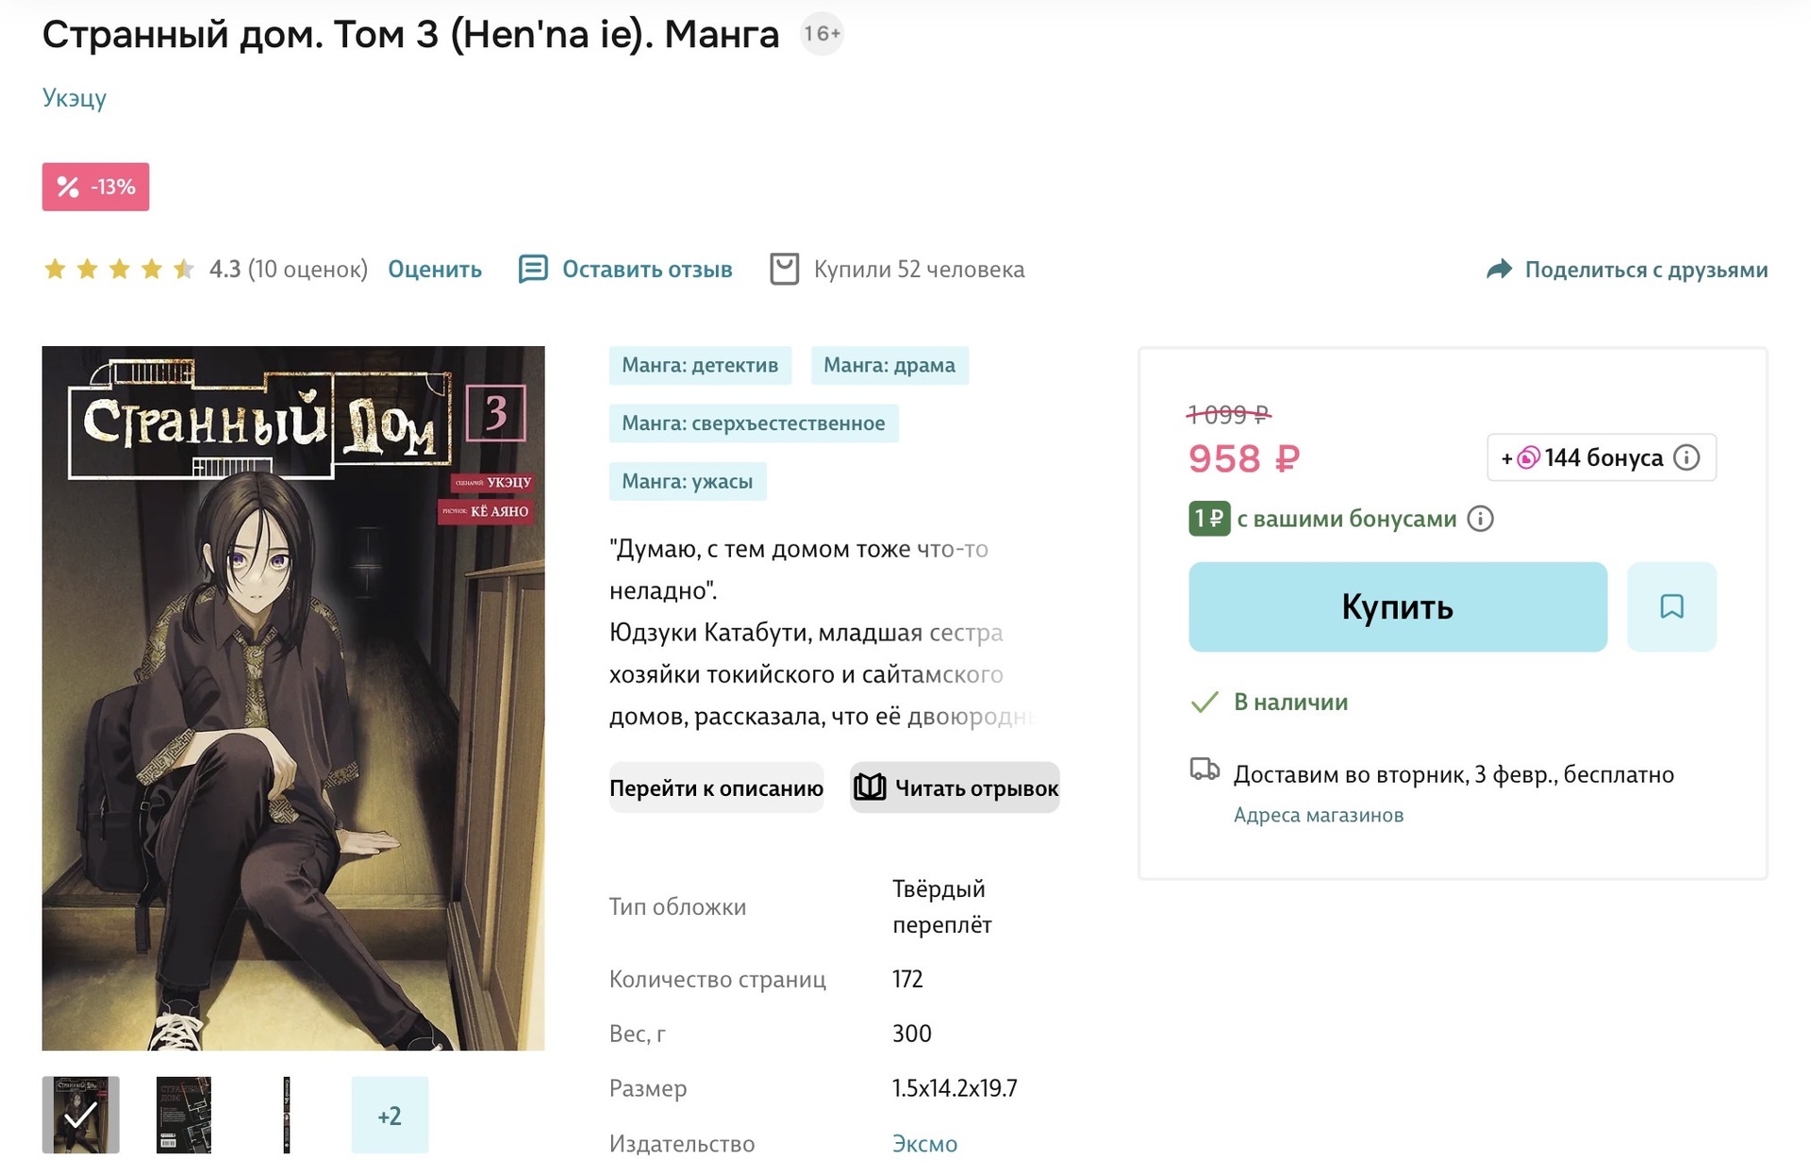Viewport: 1811px width, 1176px height.
Task: Click the info icon beside 144 бонуса
Action: point(1686,457)
